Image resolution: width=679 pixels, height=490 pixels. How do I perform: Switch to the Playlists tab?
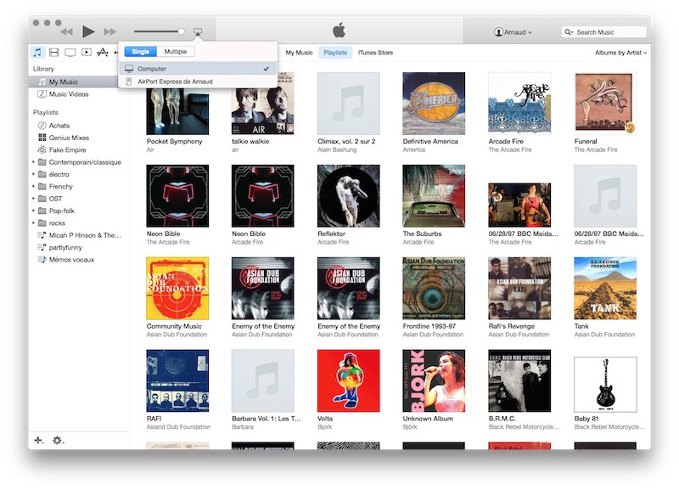click(335, 53)
